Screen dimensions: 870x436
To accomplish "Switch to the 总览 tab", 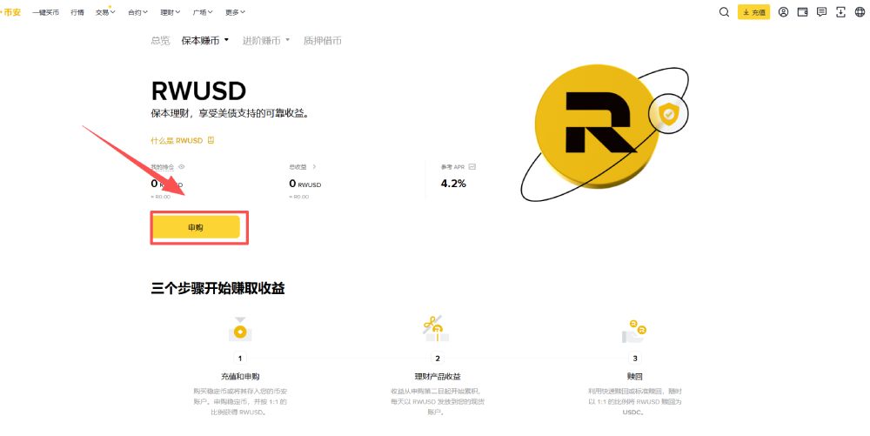I will (x=160, y=40).
